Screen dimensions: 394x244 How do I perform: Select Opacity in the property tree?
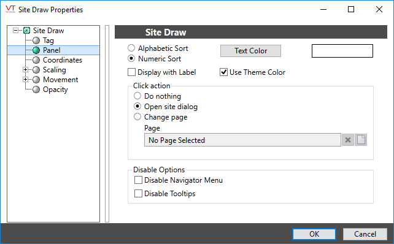coord(55,90)
